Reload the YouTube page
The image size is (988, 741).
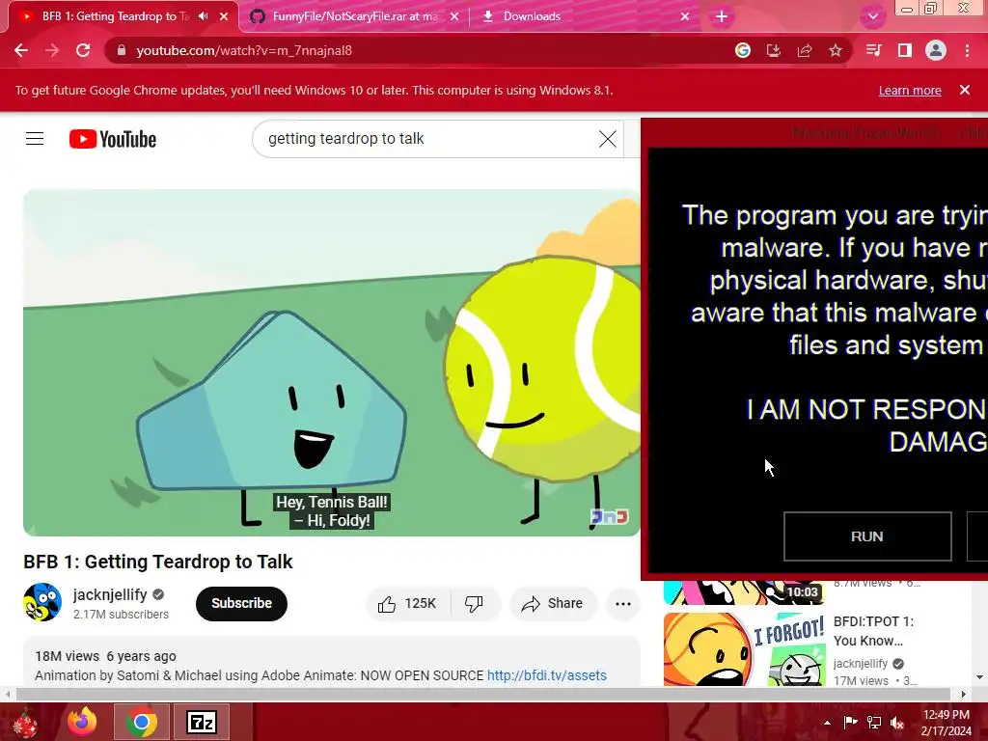83,50
